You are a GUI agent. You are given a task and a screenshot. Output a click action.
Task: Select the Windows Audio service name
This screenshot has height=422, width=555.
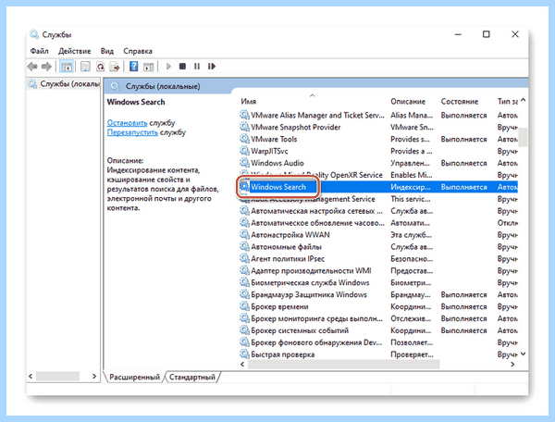pyautogui.click(x=277, y=163)
